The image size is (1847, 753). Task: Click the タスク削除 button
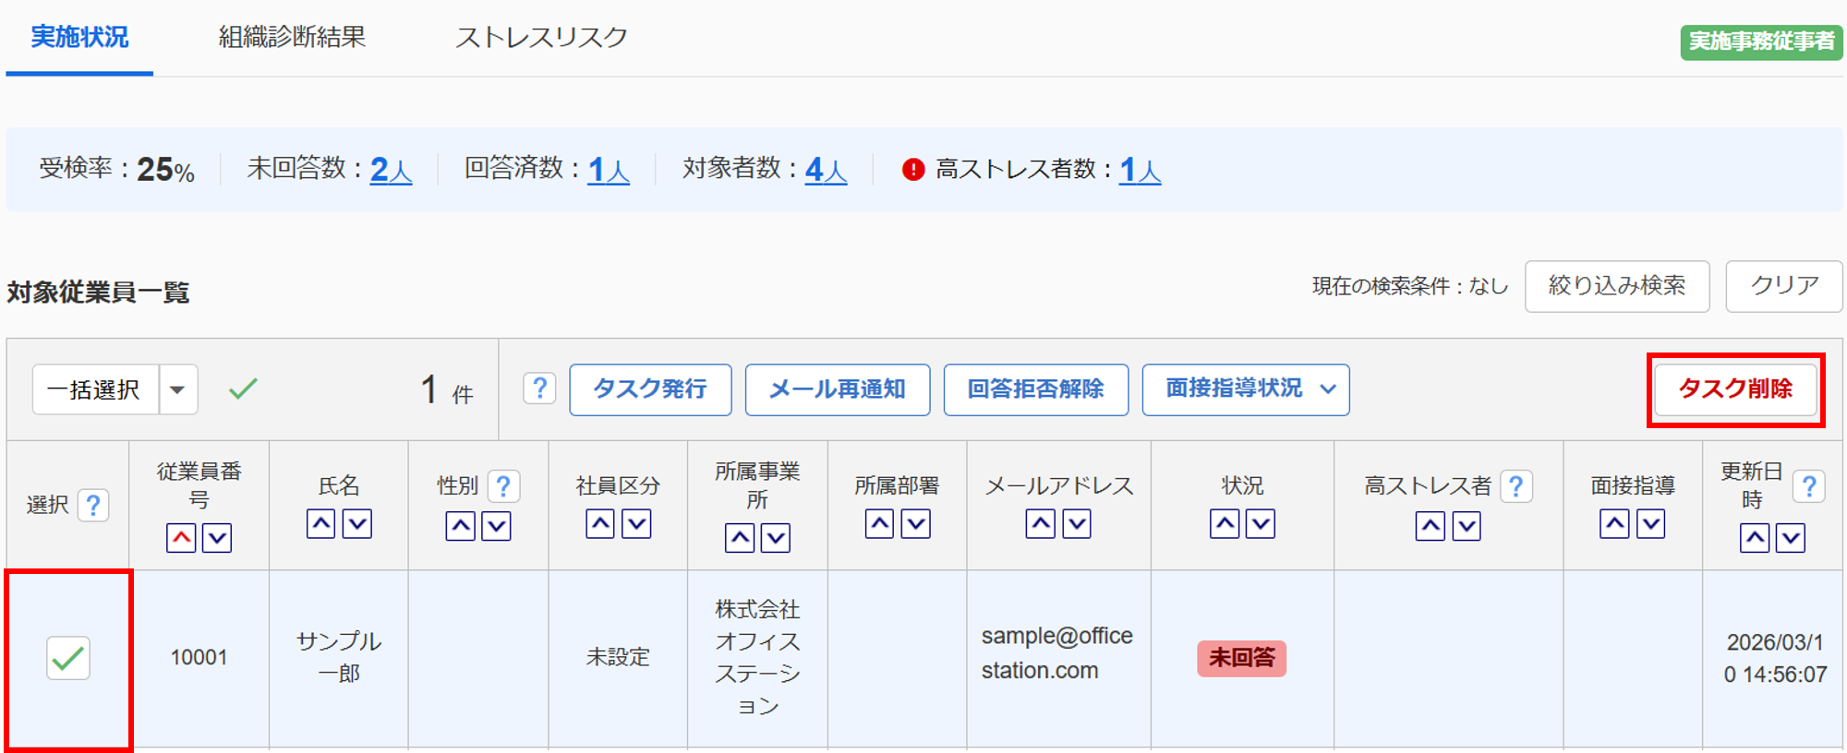[1735, 389]
